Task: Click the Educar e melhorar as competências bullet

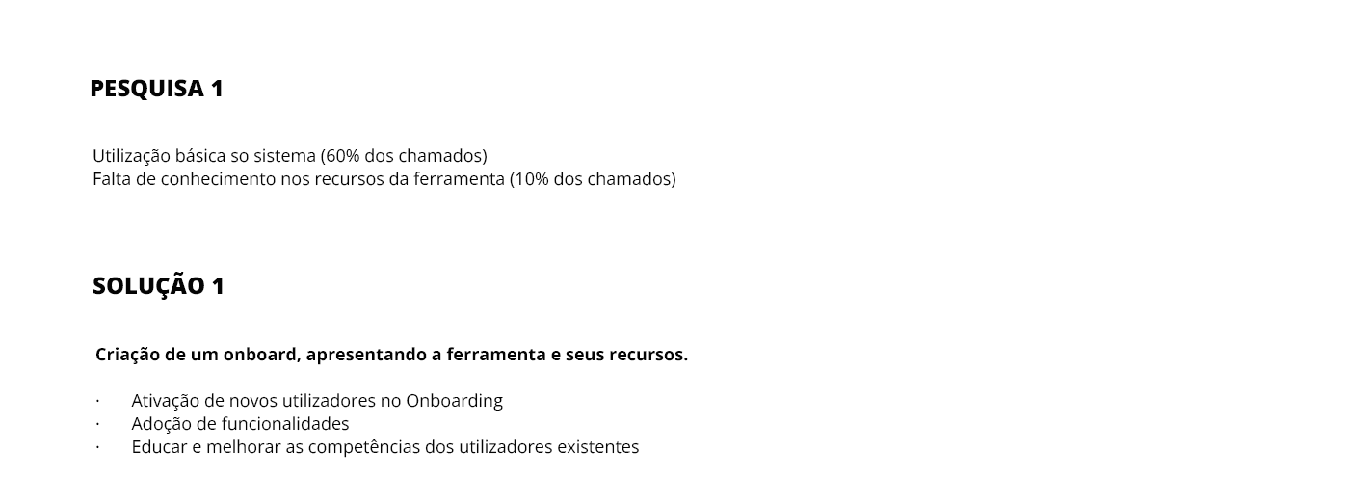Action: 385,447
